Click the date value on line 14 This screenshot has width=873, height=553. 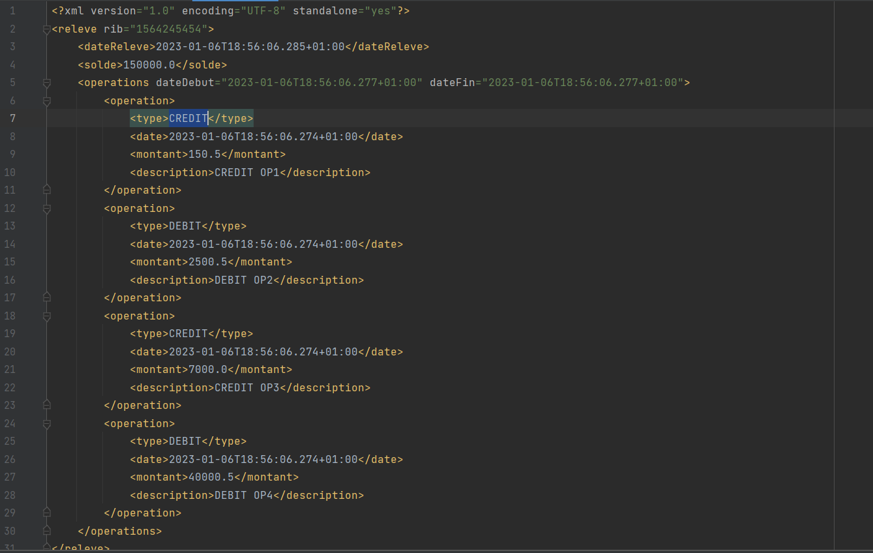(x=263, y=244)
